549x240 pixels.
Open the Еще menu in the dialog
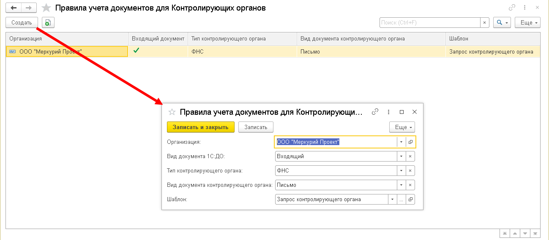402,127
